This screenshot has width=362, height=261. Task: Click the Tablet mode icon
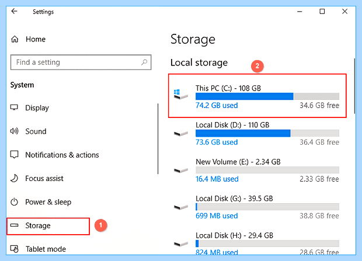(x=15, y=249)
